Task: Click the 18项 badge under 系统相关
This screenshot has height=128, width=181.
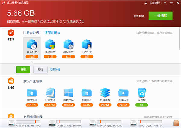Action: (50, 57)
